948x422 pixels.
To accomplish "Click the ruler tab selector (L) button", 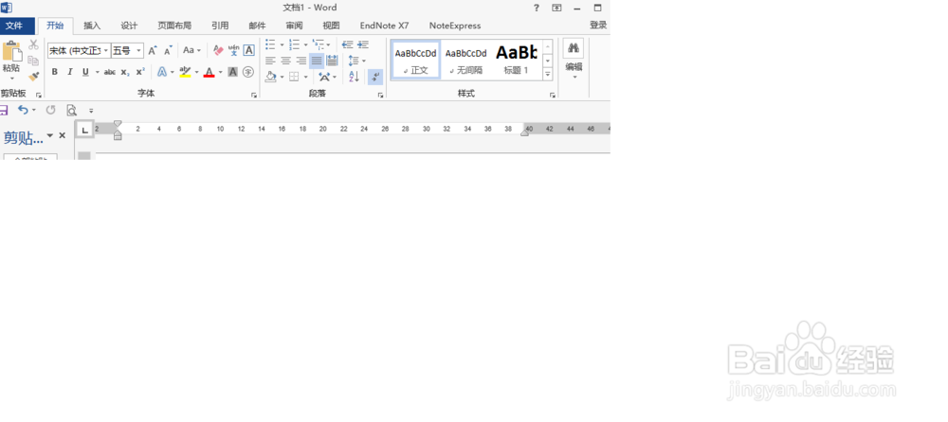I will [x=85, y=130].
